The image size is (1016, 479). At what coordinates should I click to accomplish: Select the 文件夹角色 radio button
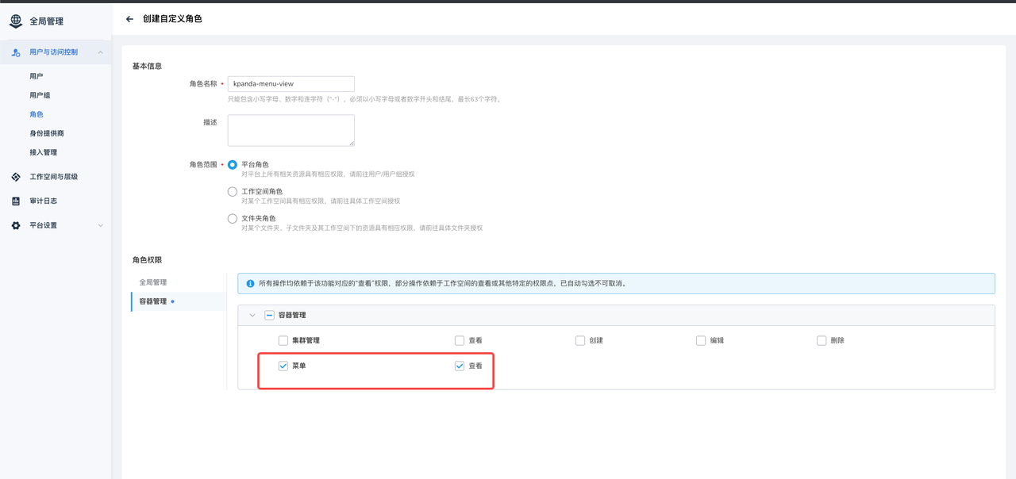(x=233, y=219)
